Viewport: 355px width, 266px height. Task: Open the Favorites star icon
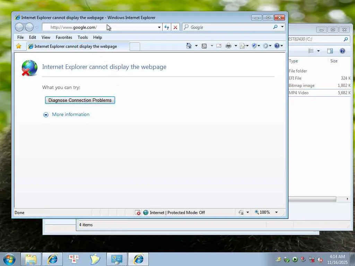(19, 46)
